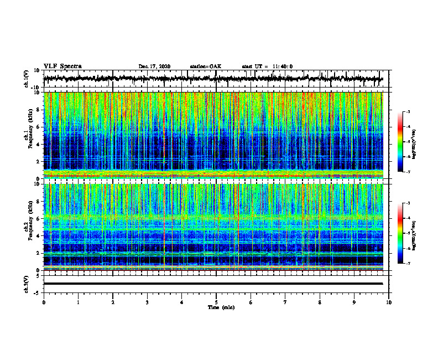Click the VLF Spectra plot title
The width and height of the screenshot is (438, 339).
coord(62,66)
